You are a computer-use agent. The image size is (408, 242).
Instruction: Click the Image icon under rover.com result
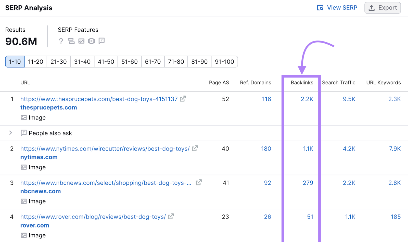(24, 235)
